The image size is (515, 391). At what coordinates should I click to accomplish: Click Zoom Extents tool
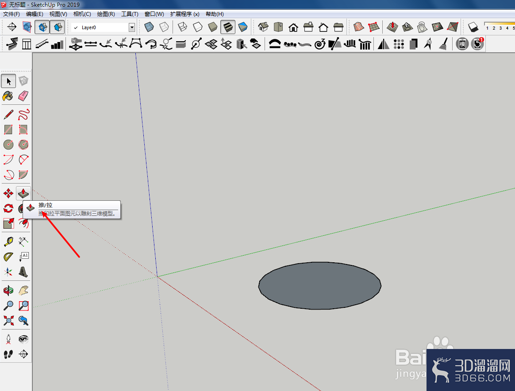(8, 320)
